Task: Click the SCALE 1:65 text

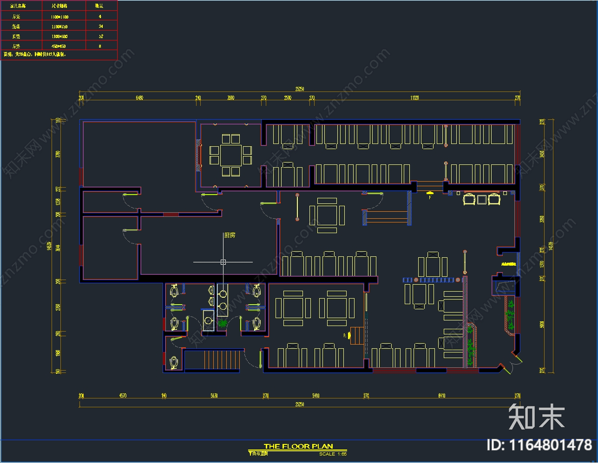Action: coord(333,454)
